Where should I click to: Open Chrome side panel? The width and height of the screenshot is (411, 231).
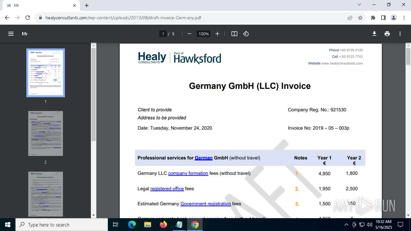point(383,18)
